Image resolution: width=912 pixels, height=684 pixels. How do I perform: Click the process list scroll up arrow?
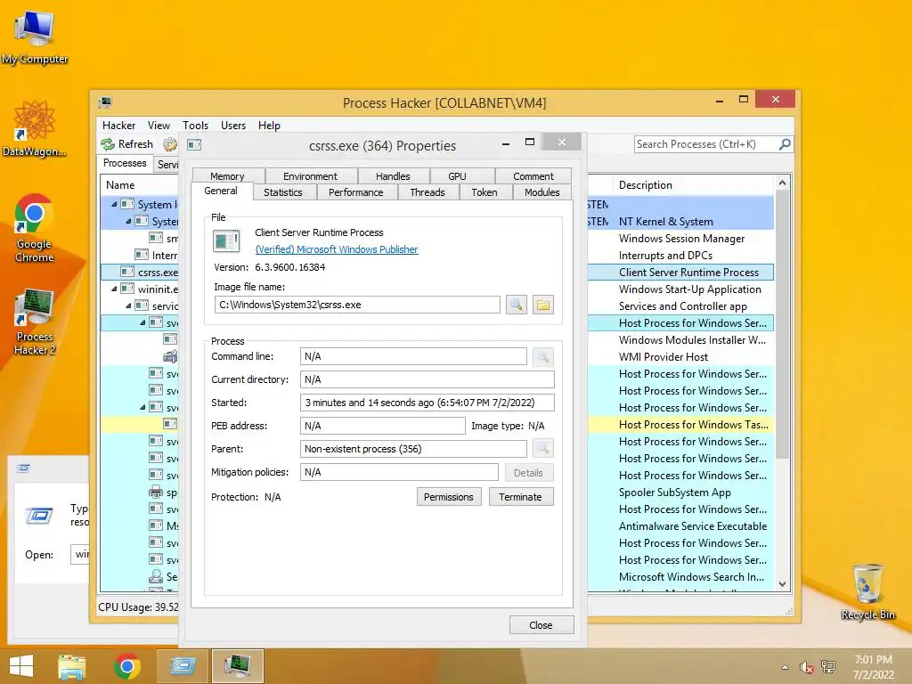[x=782, y=183]
